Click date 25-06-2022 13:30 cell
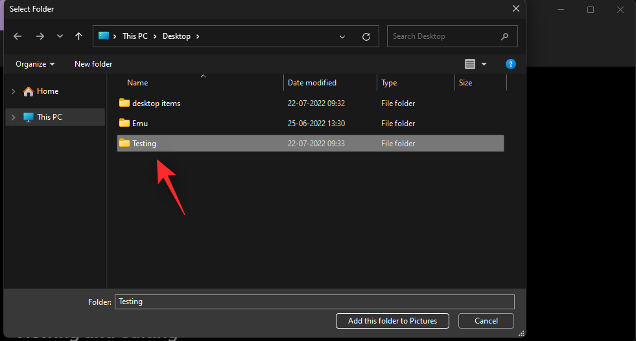Viewport: 636px width, 341px height. 316,124
